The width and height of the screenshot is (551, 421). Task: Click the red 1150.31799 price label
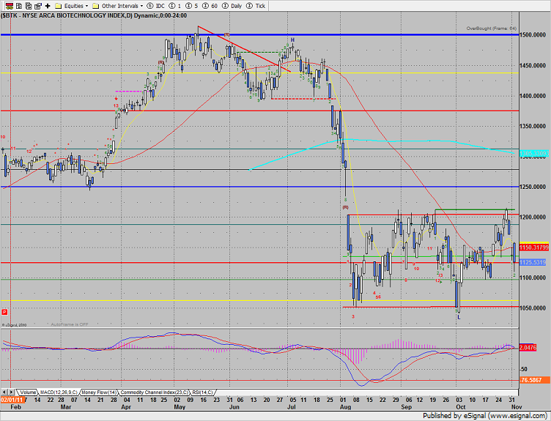tap(533, 247)
